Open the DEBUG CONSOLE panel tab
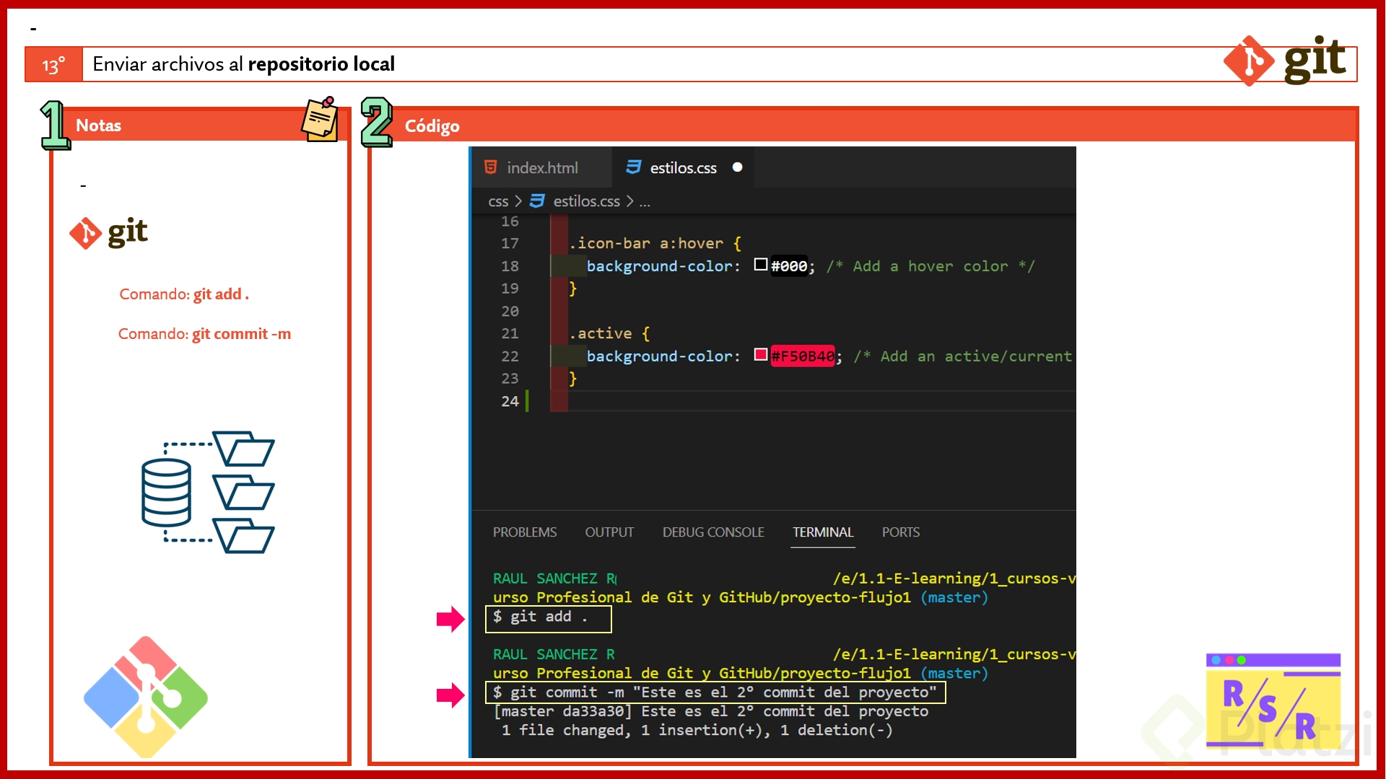1386x779 pixels. click(x=713, y=532)
